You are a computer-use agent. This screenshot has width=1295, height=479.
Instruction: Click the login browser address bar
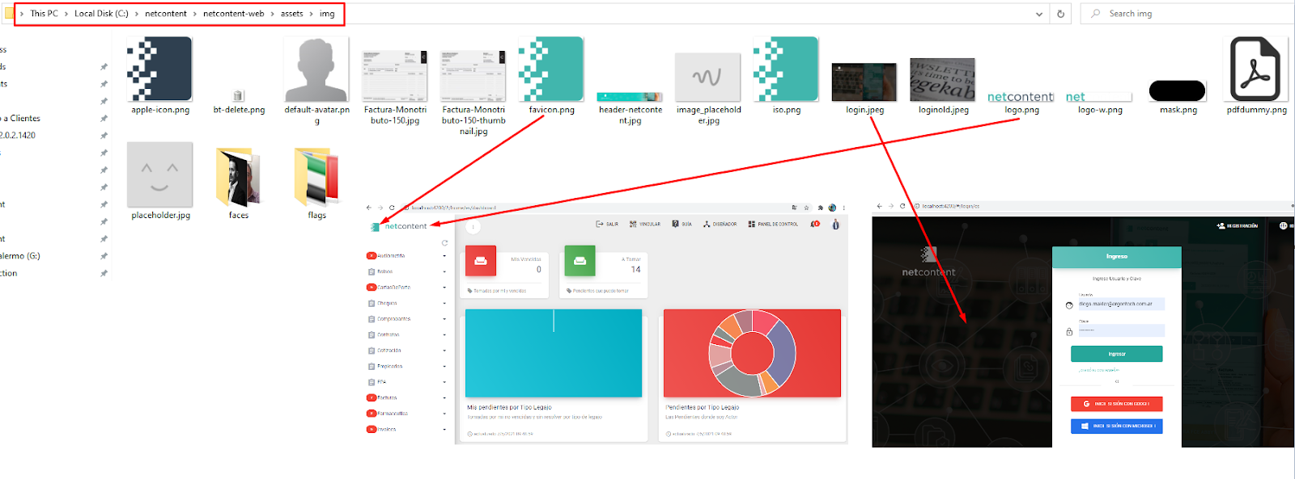[x=1101, y=206]
